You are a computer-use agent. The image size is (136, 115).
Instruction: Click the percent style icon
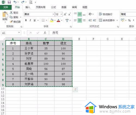(x=129, y=20)
